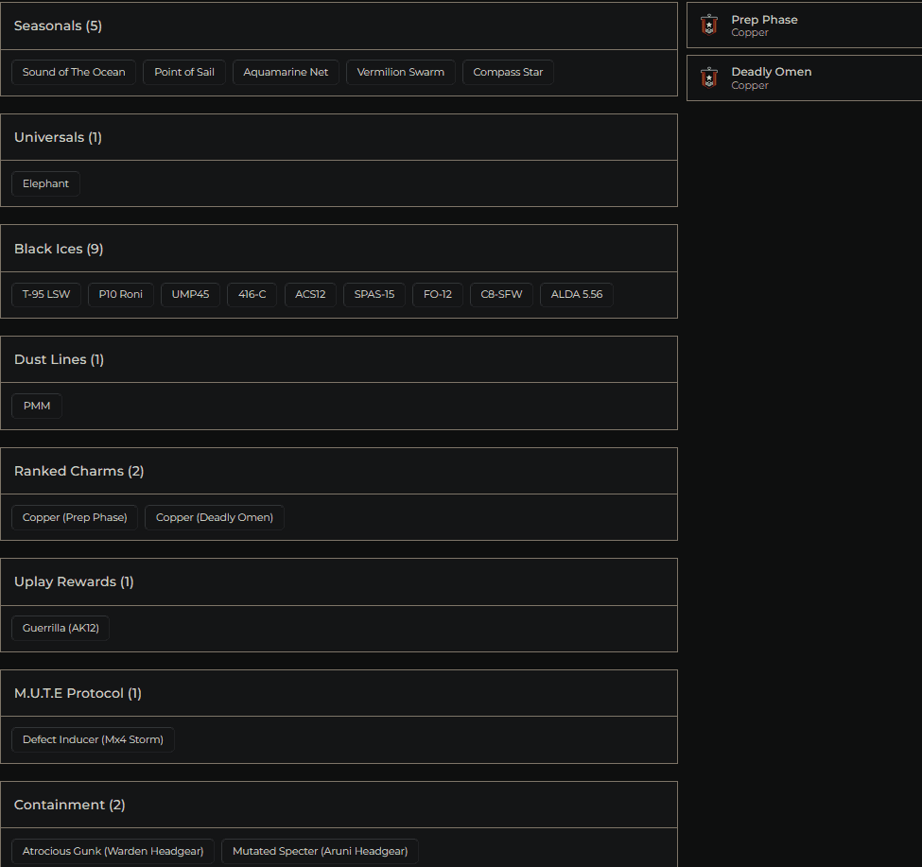This screenshot has width=922, height=867.
Task: Click the Deadly Omen copper charm icon
Action: pos(708,78)
